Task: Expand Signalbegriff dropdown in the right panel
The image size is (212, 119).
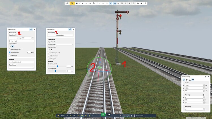Action: (x=60, y=44)
